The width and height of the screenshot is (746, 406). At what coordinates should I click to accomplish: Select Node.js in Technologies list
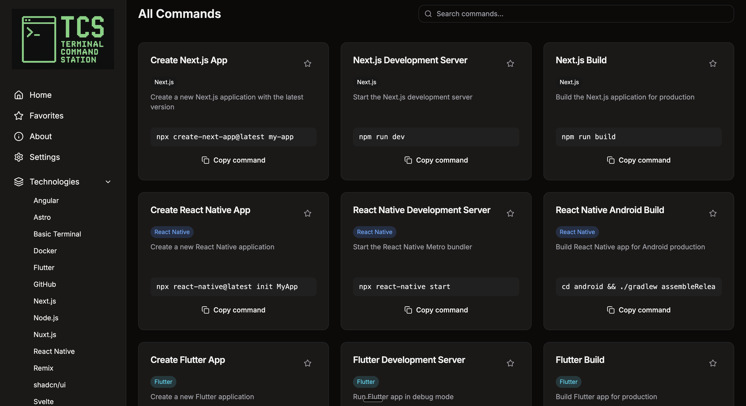46,318
